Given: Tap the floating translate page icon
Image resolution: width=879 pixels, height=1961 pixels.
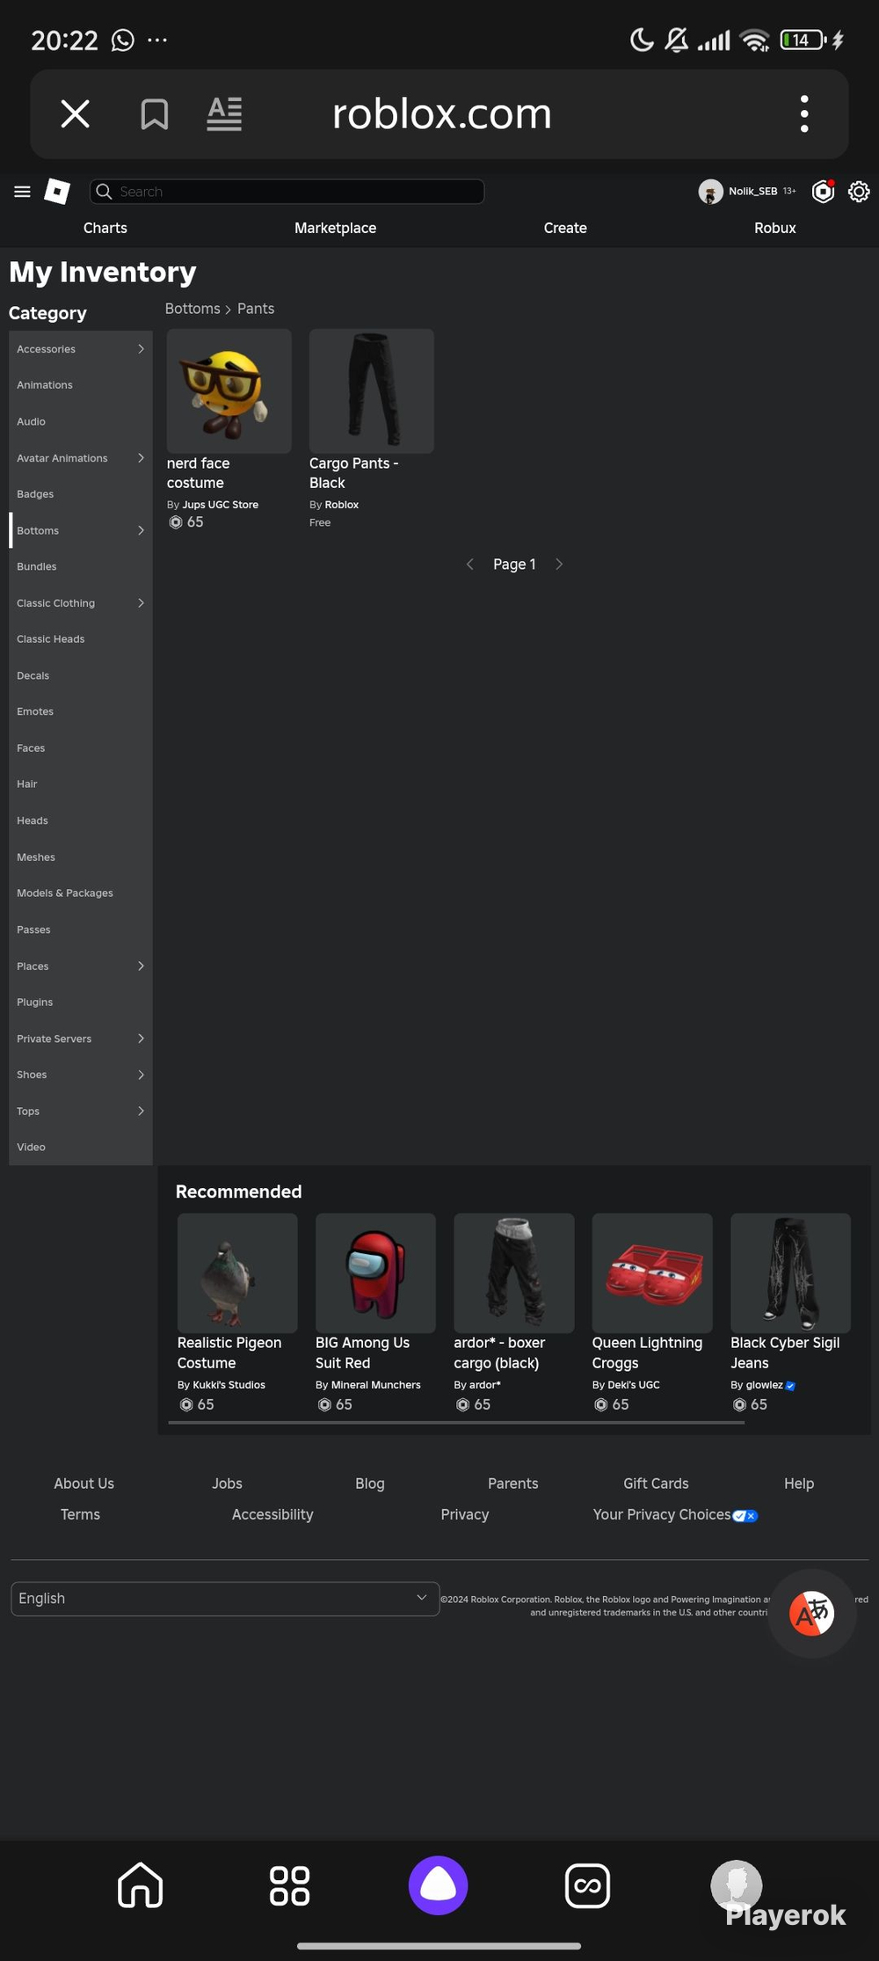Looking at the screenshot, I should point(812,1614).
